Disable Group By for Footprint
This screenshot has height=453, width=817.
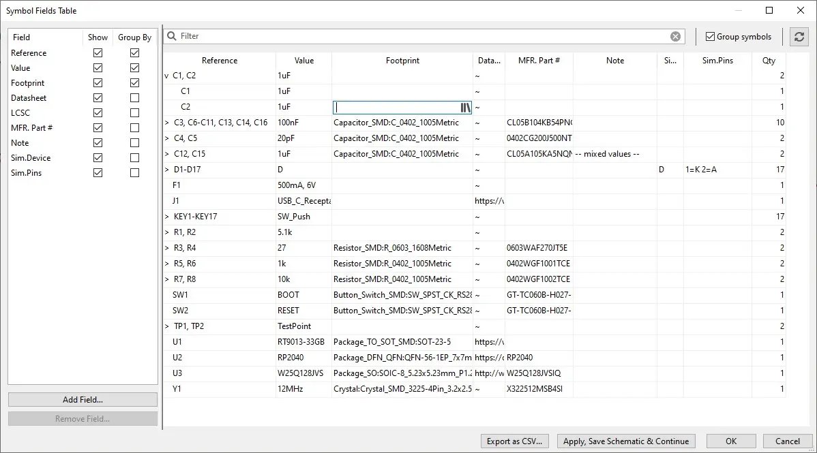click(135, 83)
